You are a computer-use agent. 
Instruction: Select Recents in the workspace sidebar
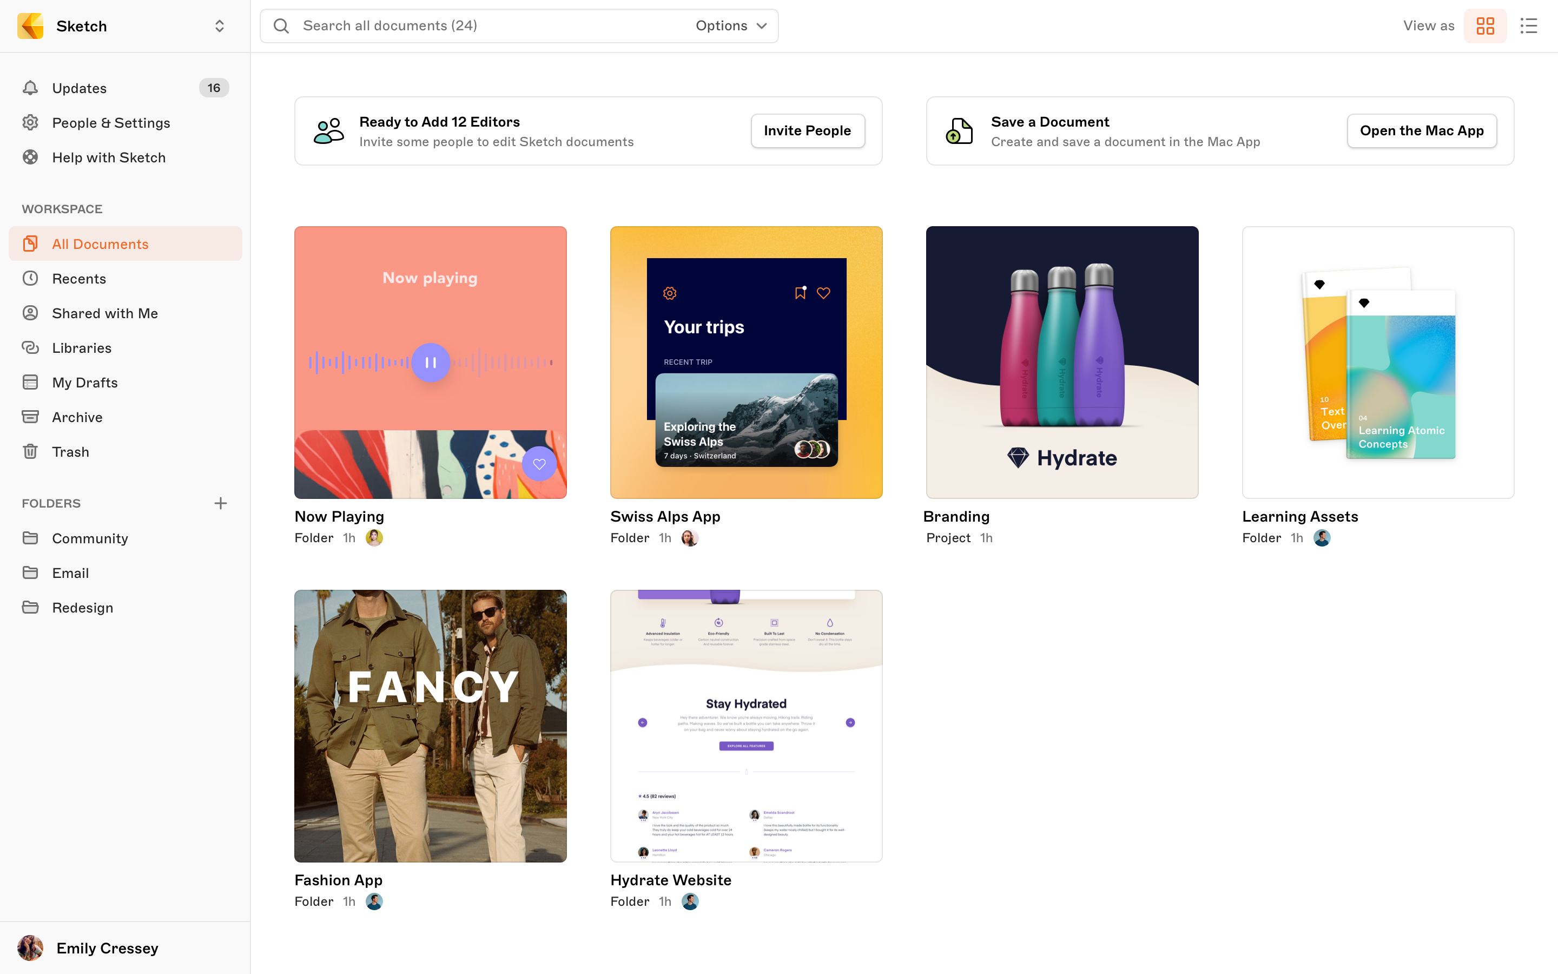79,278
